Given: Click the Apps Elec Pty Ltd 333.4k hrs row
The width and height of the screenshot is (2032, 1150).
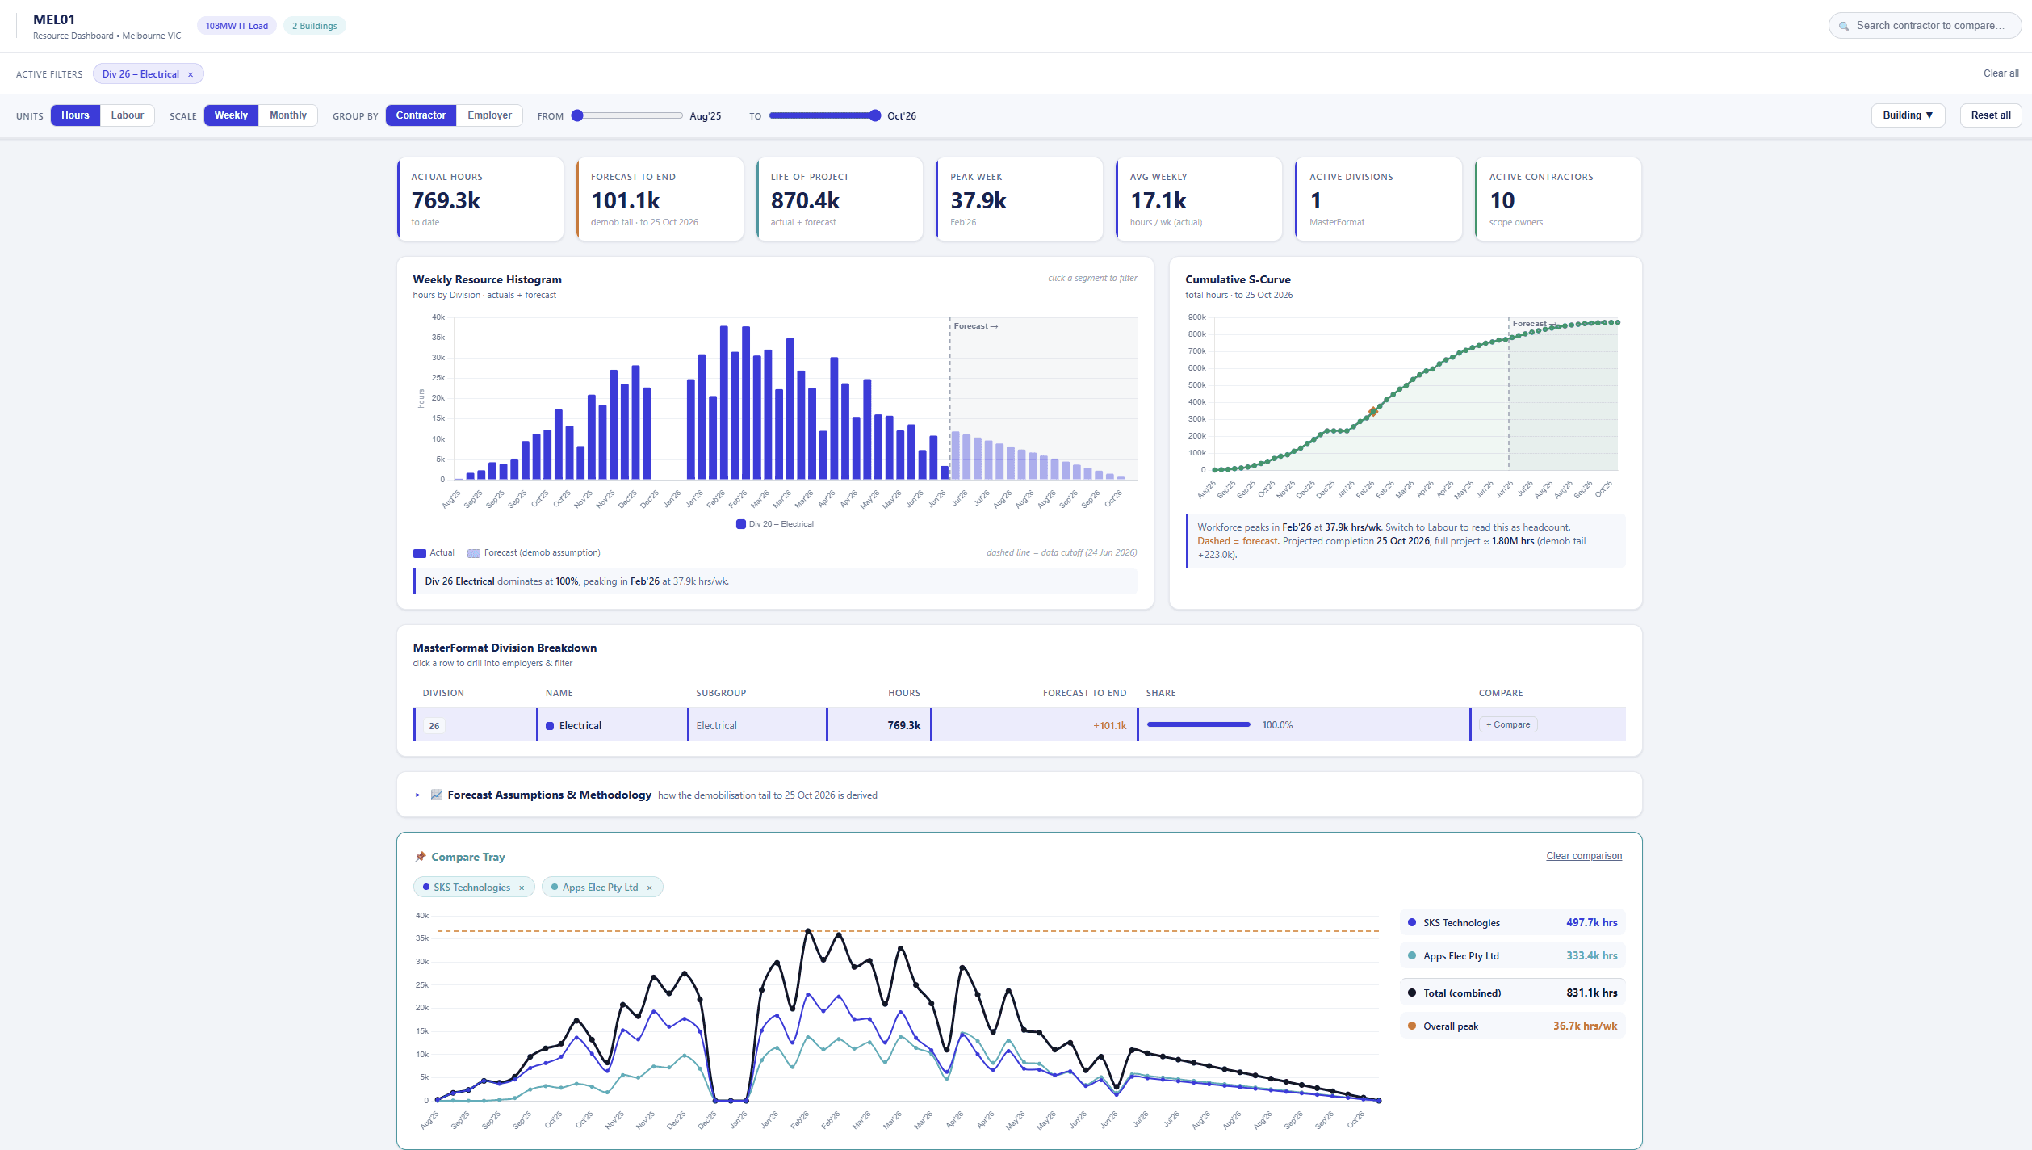Looking at the screenshot, I should click(x=1512, y=955).
